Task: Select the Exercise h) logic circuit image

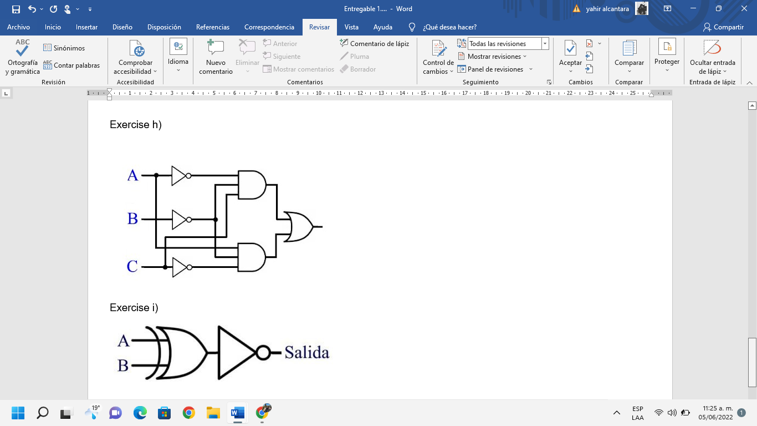Action: tap(224, 221)
